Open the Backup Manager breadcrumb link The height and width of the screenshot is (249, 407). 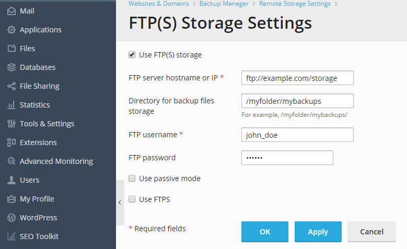click(x=224, y=4)
